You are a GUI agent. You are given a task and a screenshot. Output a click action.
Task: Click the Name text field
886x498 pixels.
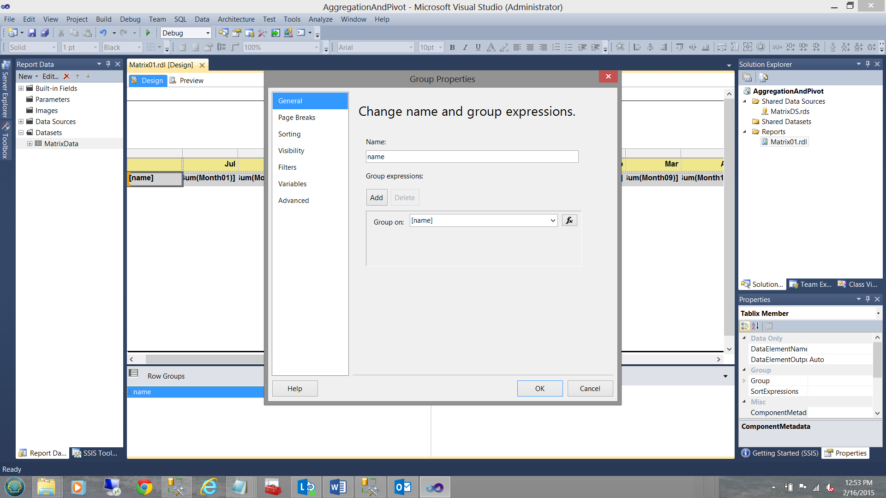tap(472, 157)
